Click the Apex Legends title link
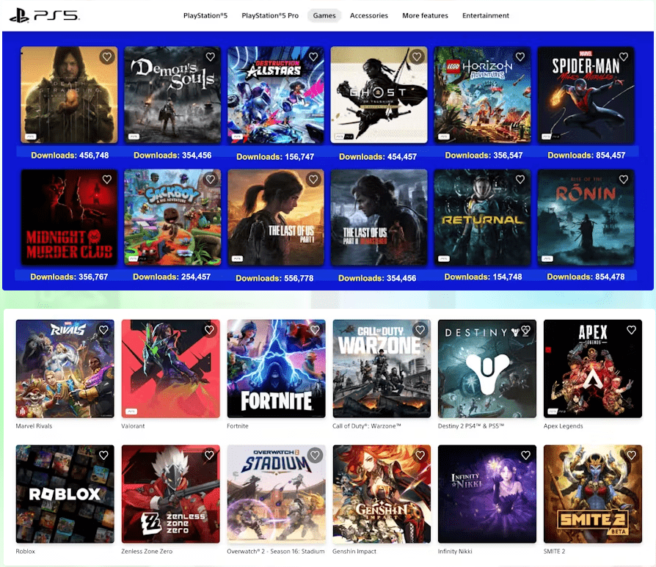The height and width of the screenshot is (567, 656). 563,426
